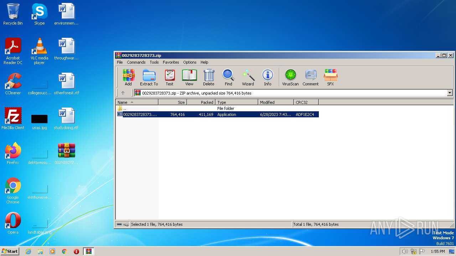Launch the Wizard tool

pyautogui.click(x=248, y=78)
